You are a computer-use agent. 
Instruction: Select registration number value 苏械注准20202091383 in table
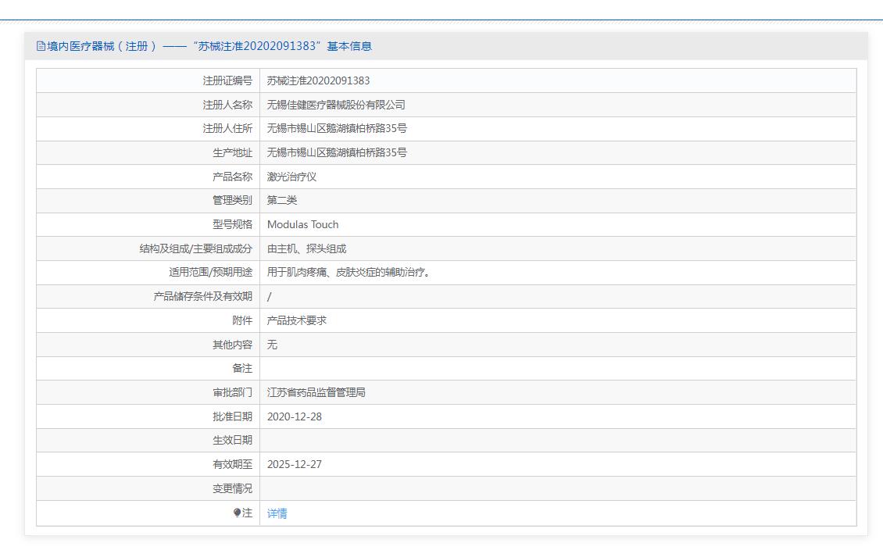(x=318, y=80)
